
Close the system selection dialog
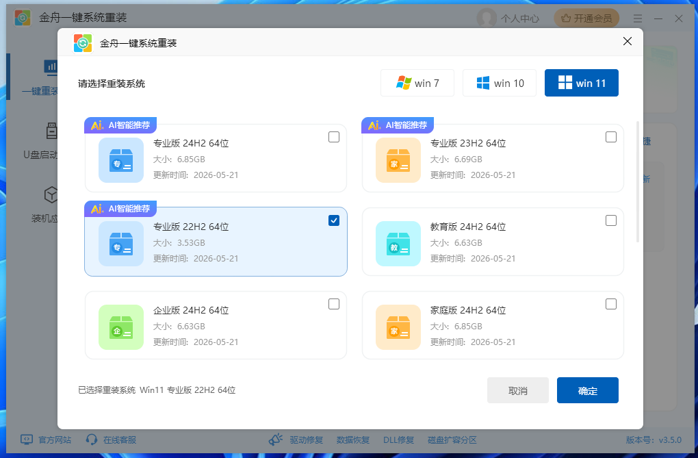pos(628,42)
